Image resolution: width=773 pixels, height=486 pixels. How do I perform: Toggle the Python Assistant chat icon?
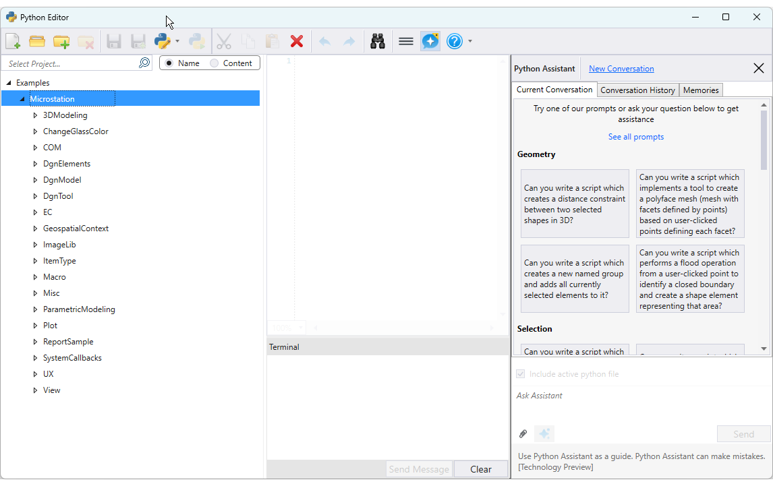[x=430, y=41]
